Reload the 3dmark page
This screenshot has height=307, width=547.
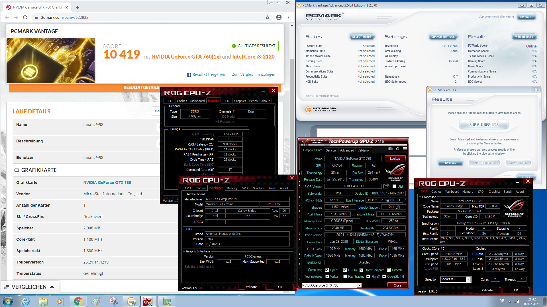[x=25, y=17]
